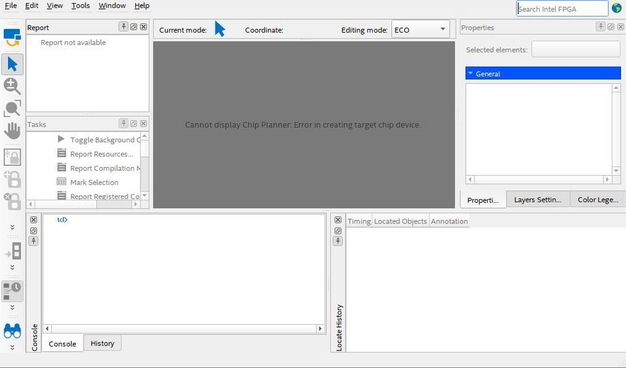Switch to the Layers Settings tab
This screenshot has width=626, height=368.
(538, 200)
